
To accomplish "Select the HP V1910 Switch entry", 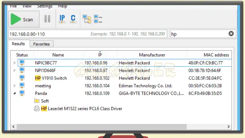I will [51, 78].
